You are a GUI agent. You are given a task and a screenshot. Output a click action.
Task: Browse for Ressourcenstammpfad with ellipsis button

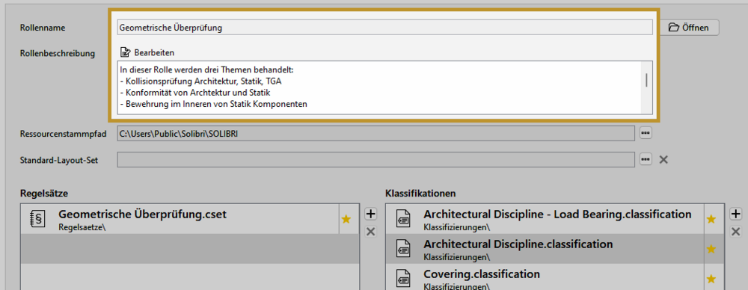[646, 134]
